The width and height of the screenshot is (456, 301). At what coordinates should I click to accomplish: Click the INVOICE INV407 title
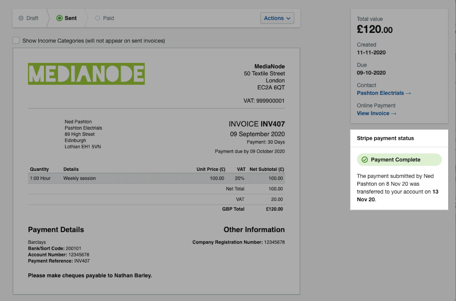[257, 124]
